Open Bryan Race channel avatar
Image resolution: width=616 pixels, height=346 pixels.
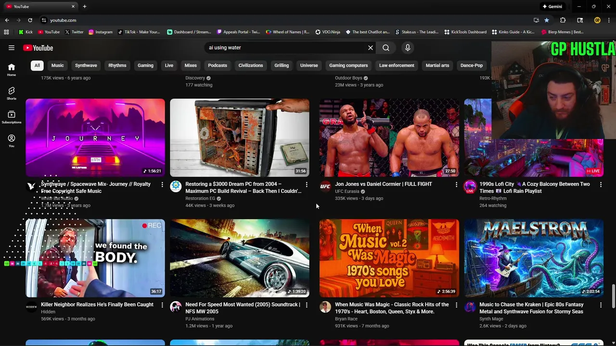pyautogui.click(x=325, y=307)
